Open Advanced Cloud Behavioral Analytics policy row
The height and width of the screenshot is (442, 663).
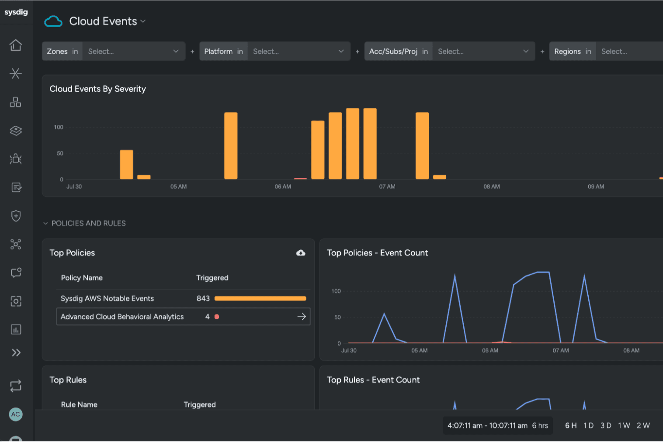coord(183,317)
